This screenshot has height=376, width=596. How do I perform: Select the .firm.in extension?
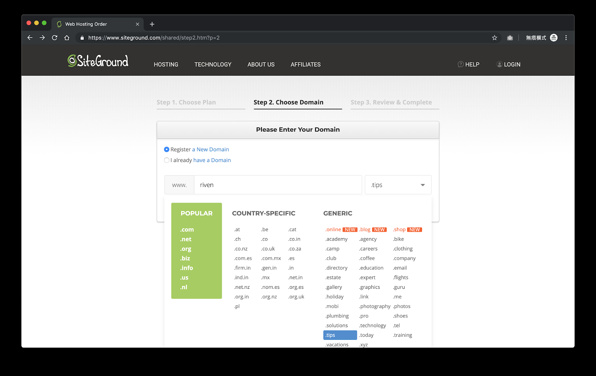click(242, 268)
